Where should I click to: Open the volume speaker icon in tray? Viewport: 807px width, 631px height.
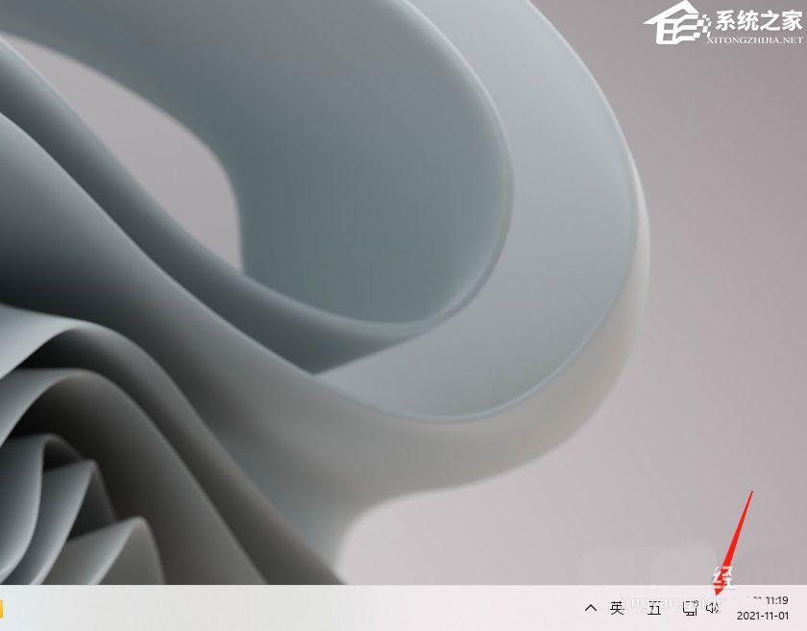[712, 608]
